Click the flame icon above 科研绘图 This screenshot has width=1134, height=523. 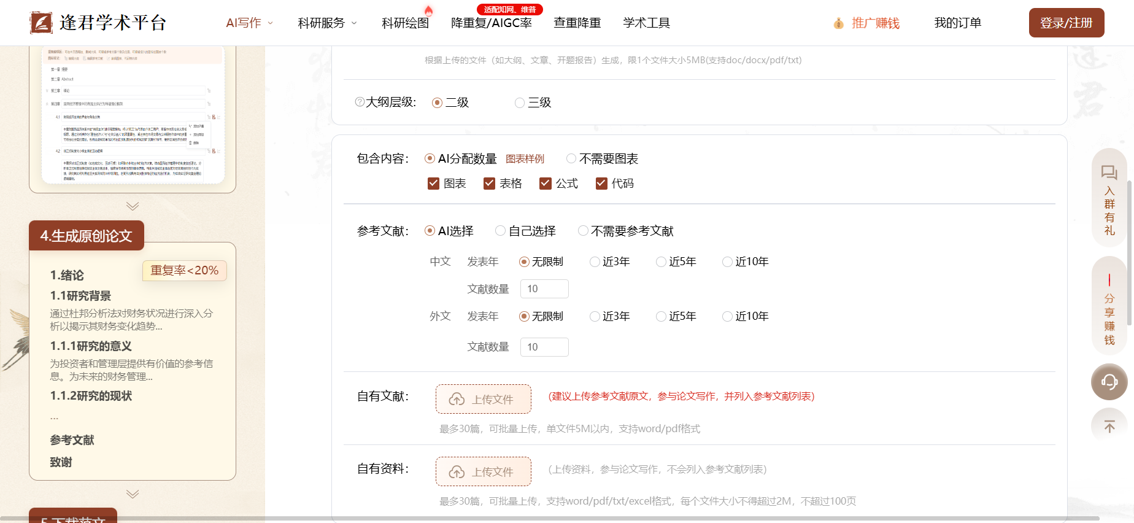(428, 10)
